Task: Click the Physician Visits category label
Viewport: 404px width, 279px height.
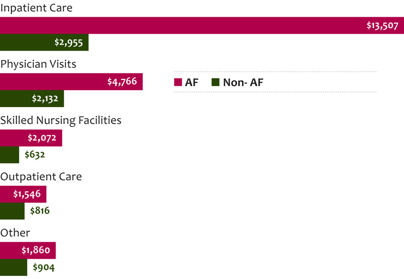Action: pyautogui.click(x=38, y=64)
